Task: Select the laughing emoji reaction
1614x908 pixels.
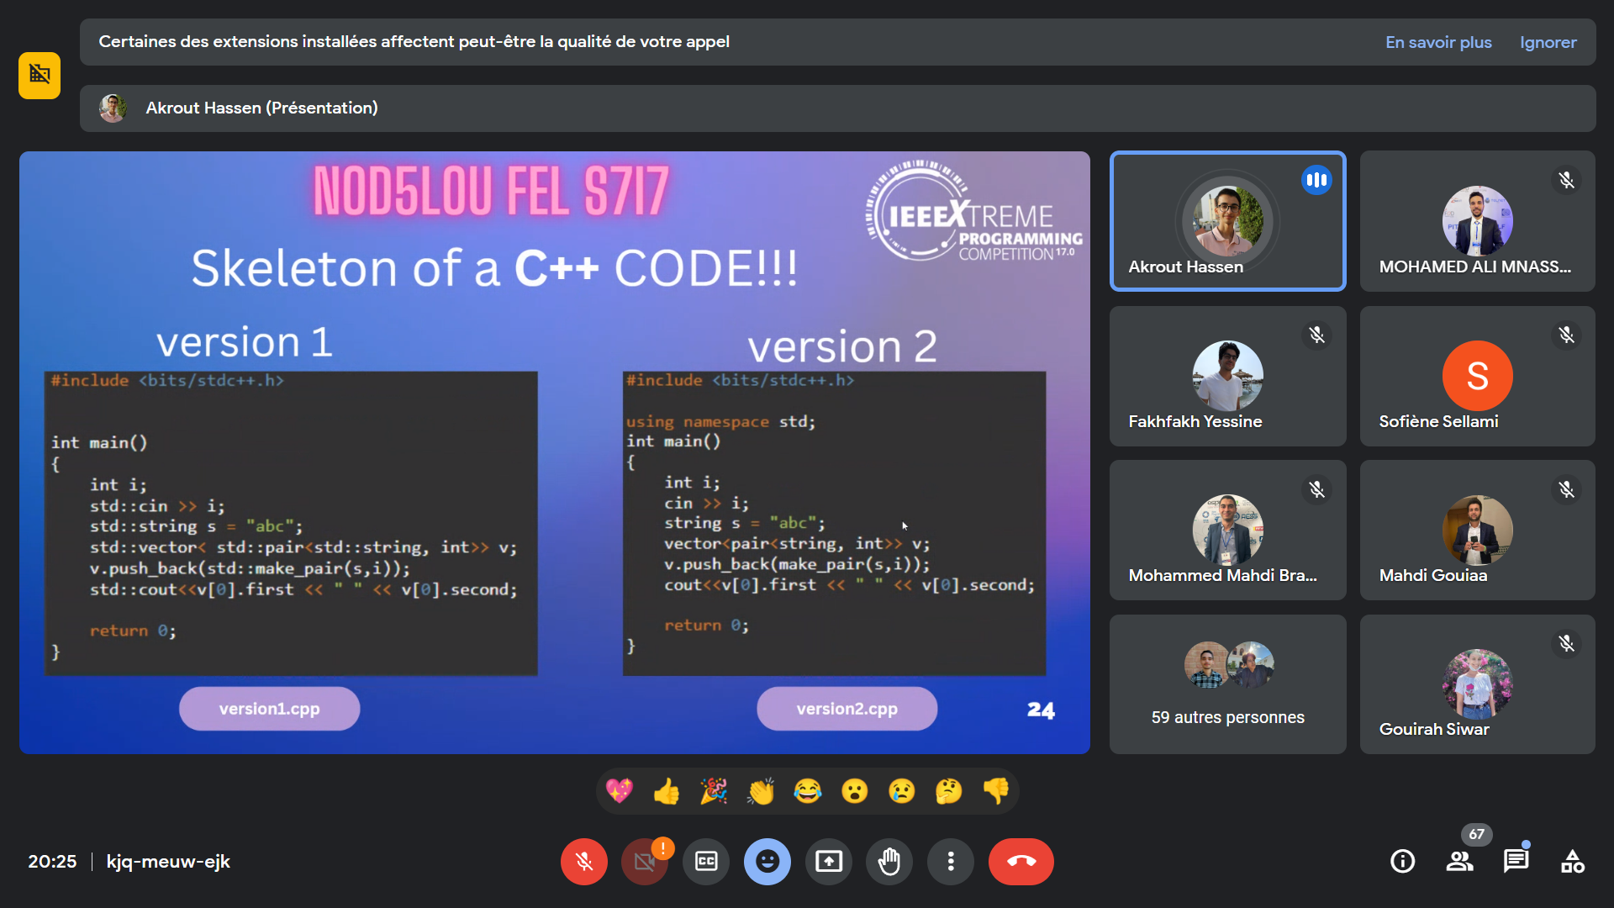Action: (x=806, y=790)
